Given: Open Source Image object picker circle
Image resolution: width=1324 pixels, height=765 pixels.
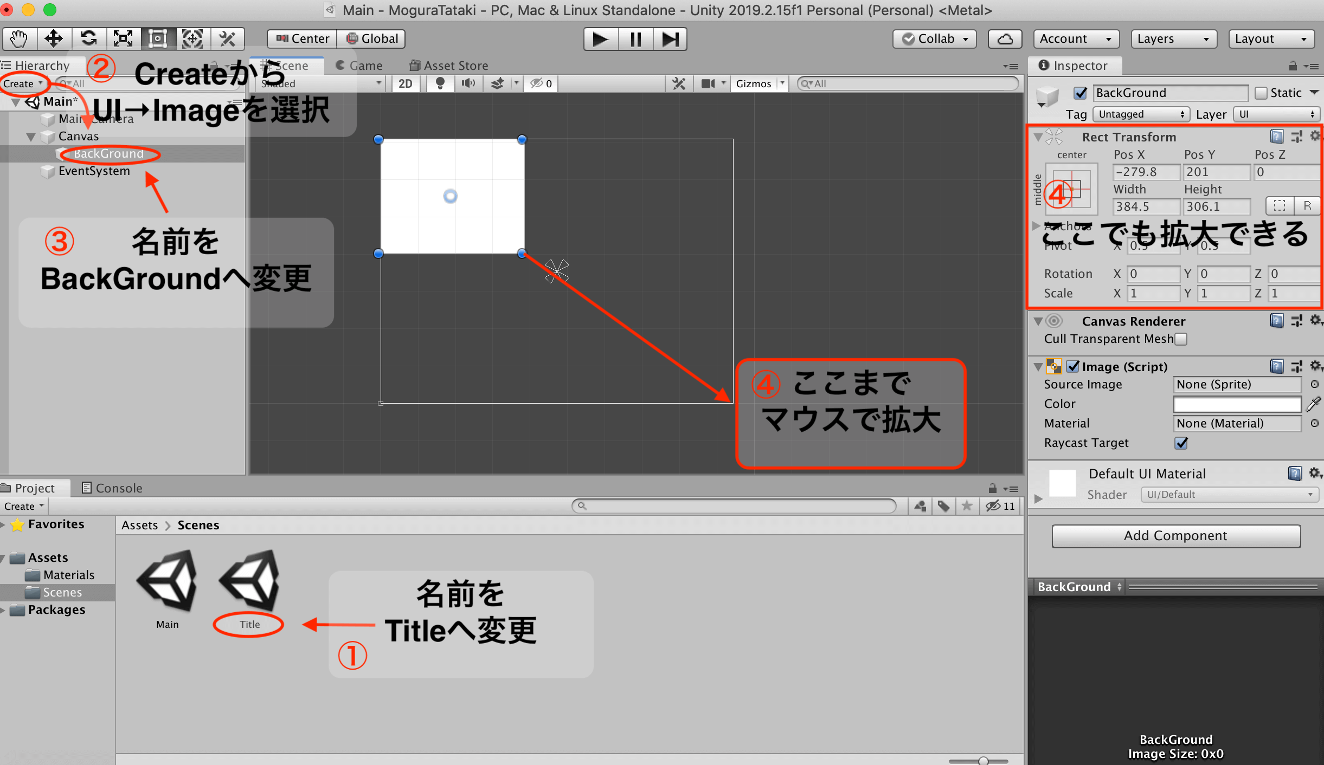Looking at the screenshot, I should point(1314,384).
